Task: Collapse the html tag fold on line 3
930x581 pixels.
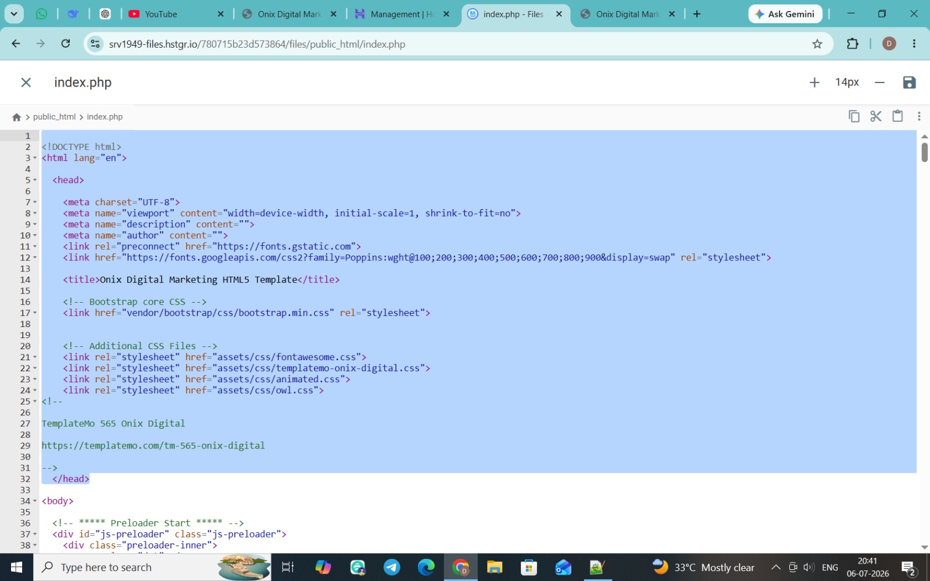Action: pos(35,158)
